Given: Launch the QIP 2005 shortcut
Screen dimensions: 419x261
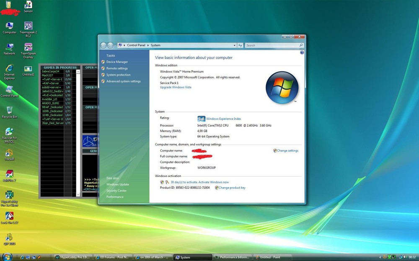Looking at the screenshot, I should click(x=9, y=239).
